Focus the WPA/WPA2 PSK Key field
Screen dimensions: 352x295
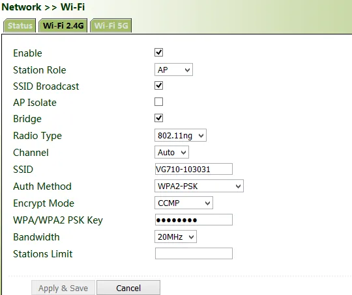pos(194,220)
